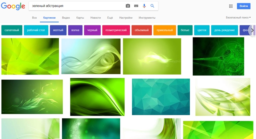Click the Войти sign-in button

[244, 6]
